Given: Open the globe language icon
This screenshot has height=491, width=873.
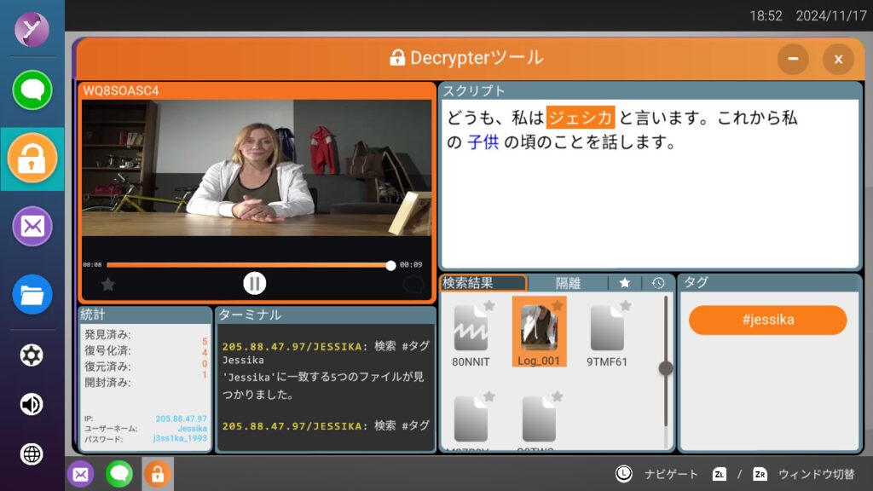Looking at the screenshot, I should 32,454.
